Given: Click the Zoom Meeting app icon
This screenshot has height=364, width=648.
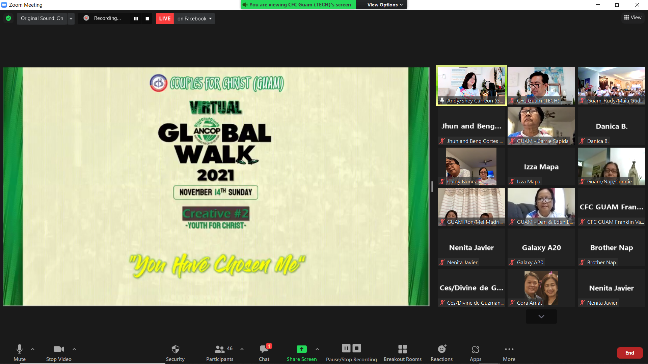Looking at the screenshot, I should [4, 5].
